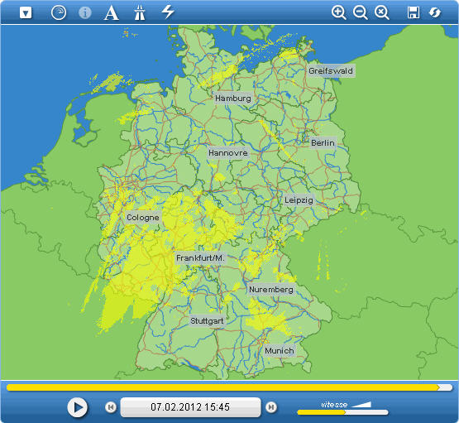The height and width of the screenshot is (423, 459).
Task: Open the info icon
Action: 85,13
